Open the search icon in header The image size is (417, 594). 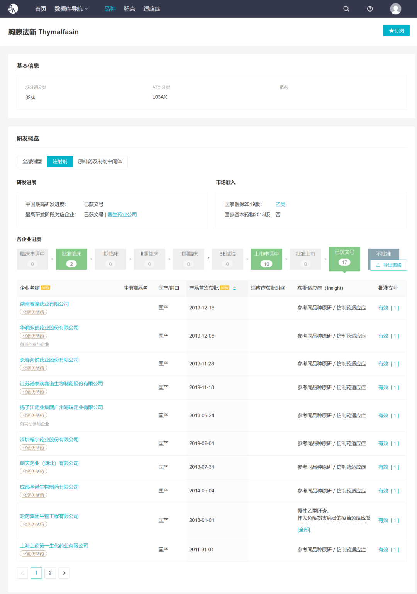(346, 8)
